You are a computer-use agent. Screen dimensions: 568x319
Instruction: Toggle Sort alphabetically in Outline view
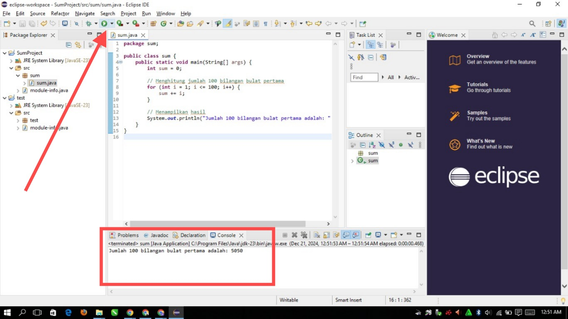372,145
